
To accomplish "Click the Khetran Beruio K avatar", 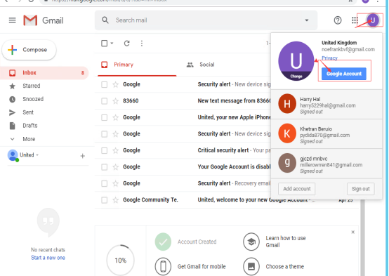I will pyautogui.click(x=287, y=133).
